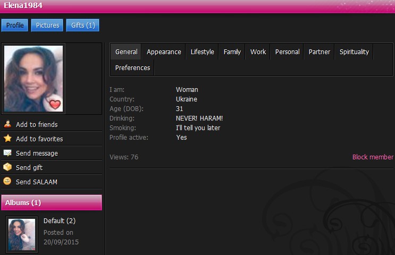Open the Family tab

(232, 52)
